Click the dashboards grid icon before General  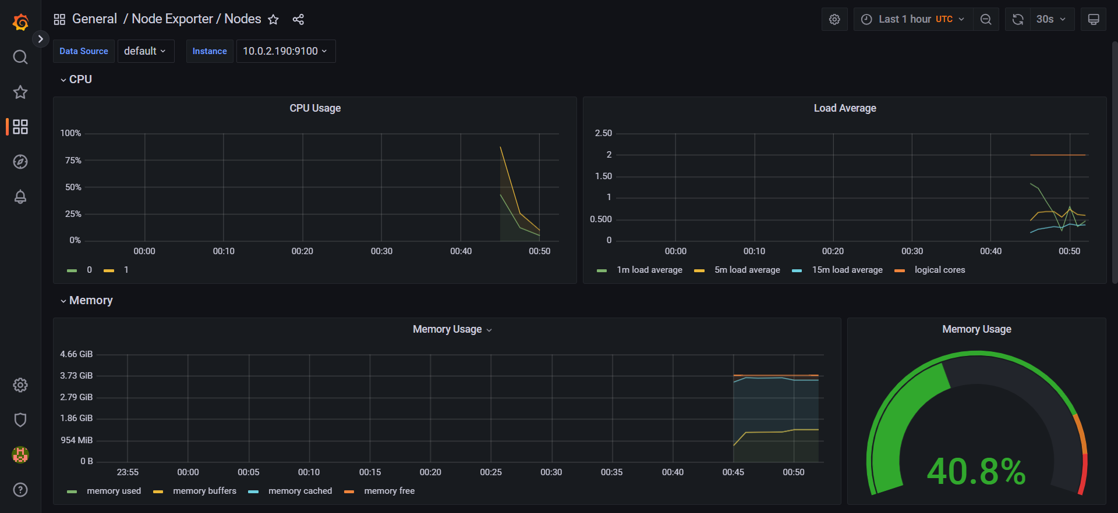point(59,19)
